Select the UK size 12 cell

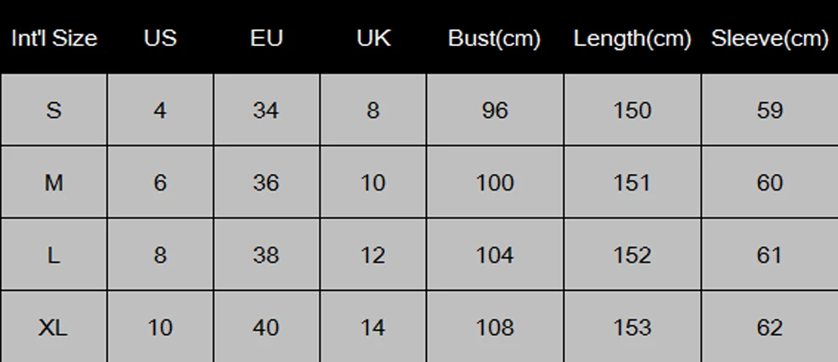point(373,255)
